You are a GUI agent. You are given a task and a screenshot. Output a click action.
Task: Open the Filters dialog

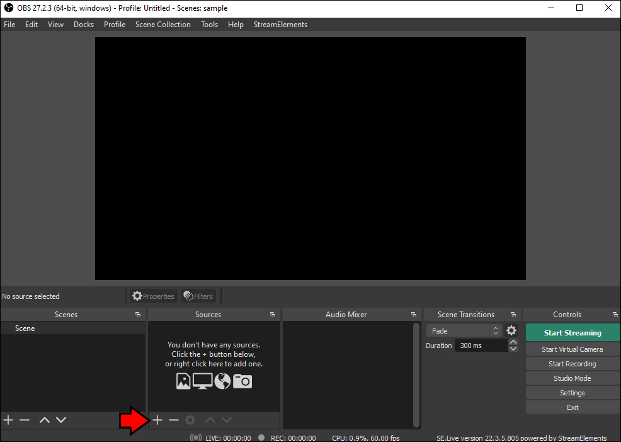[x=198, y=296]
